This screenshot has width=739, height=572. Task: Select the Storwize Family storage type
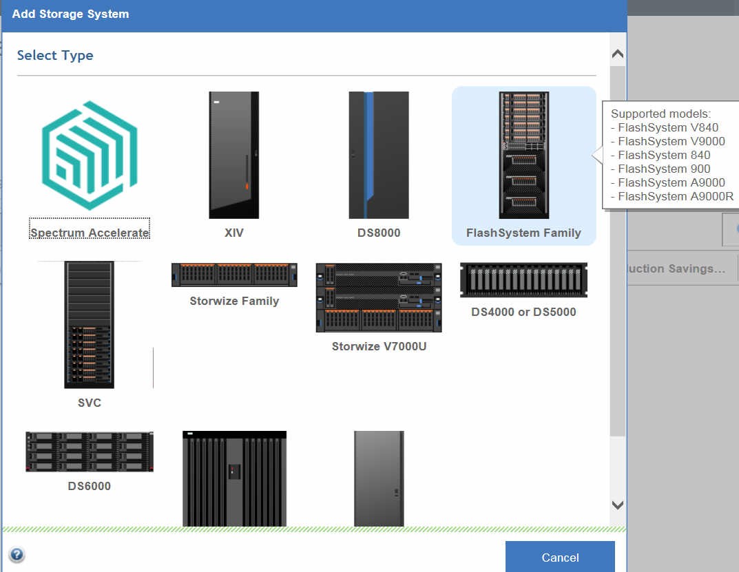coord(233,274)
